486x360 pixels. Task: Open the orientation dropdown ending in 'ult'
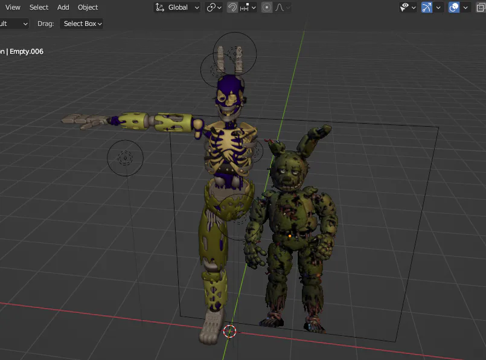[x=14, y=24]
